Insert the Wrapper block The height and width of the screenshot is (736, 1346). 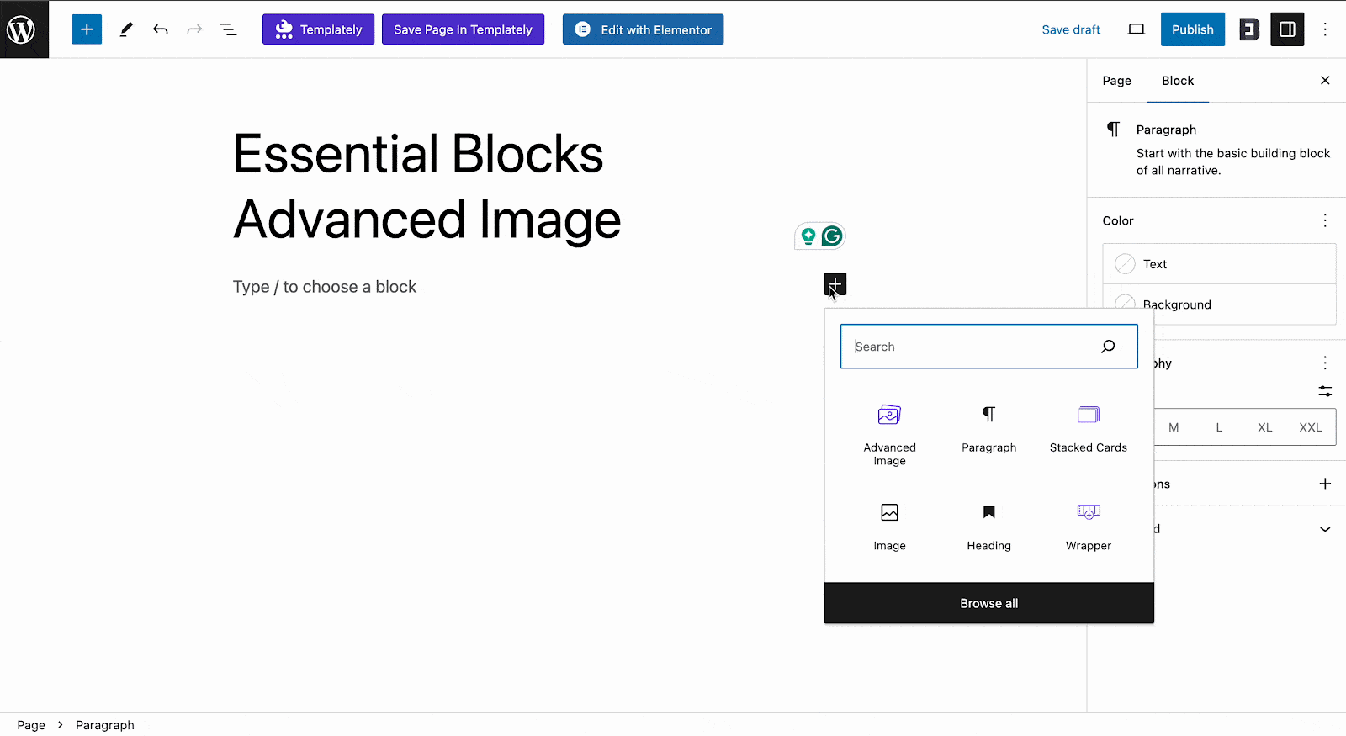pyautogui.click(x=1088, y=526)
